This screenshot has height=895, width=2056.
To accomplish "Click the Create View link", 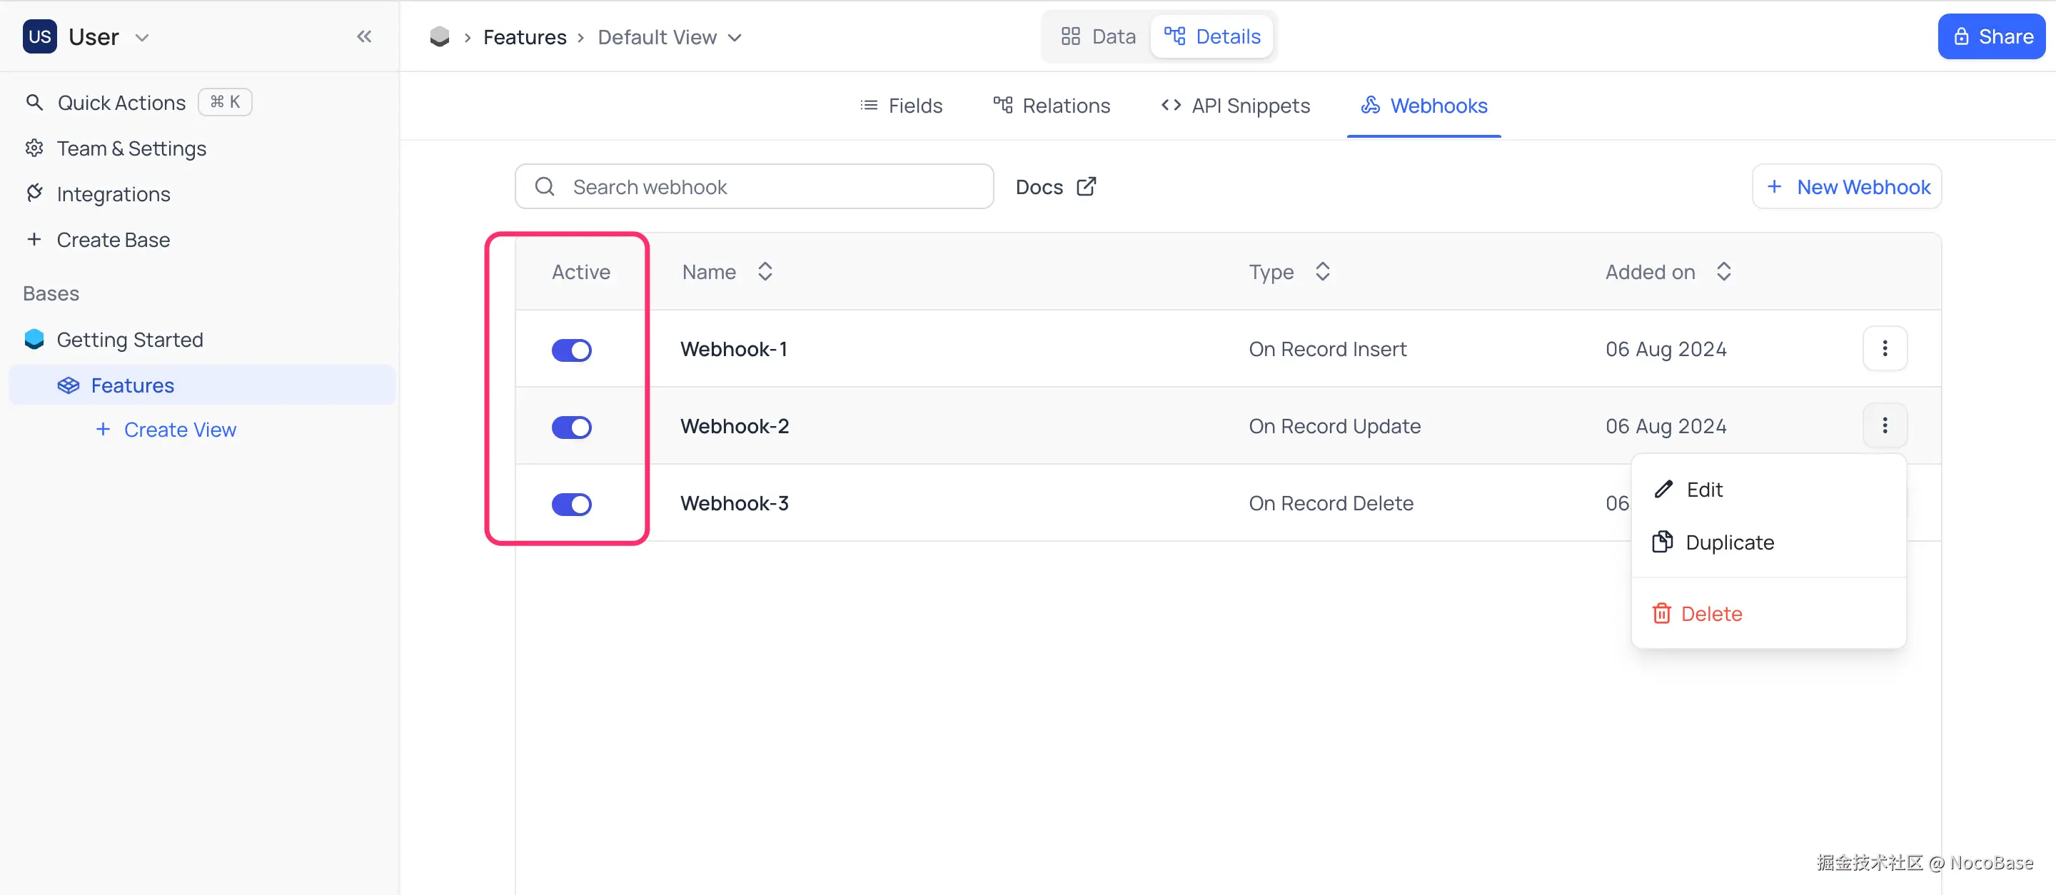I will click(x=180, y=430).
